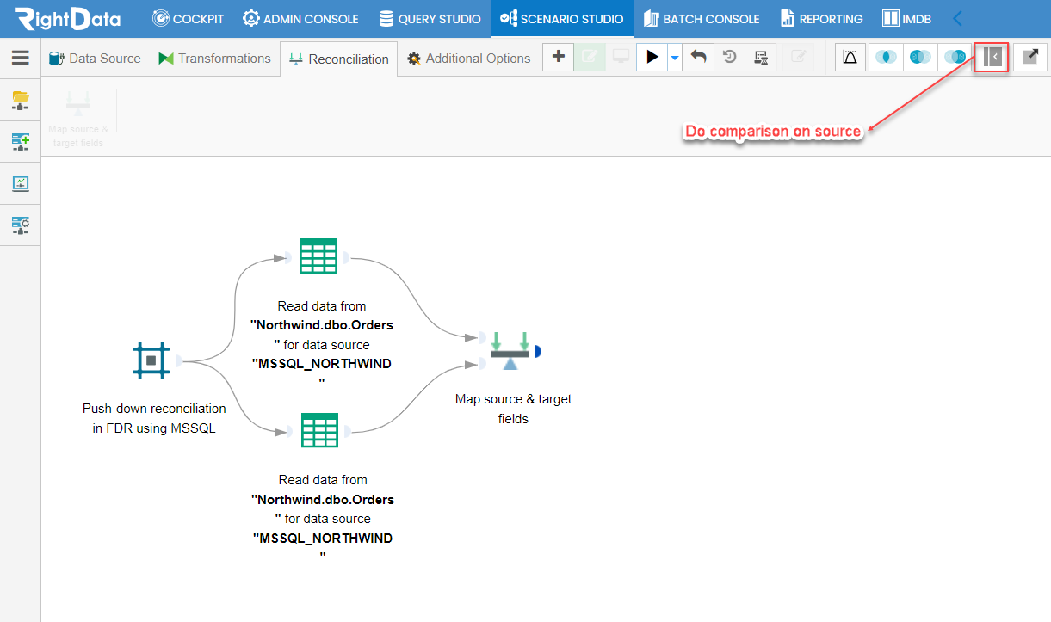Click the faded edit pencil icon

pyautogui.click(x=799, y=57)
